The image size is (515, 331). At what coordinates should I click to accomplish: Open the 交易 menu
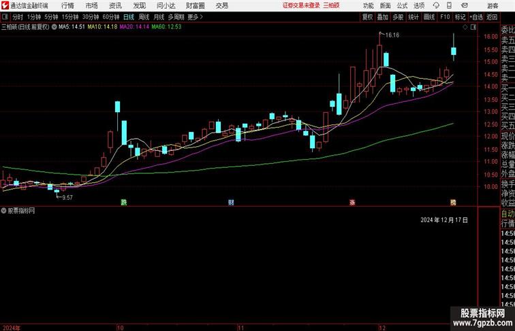[222, 5]
